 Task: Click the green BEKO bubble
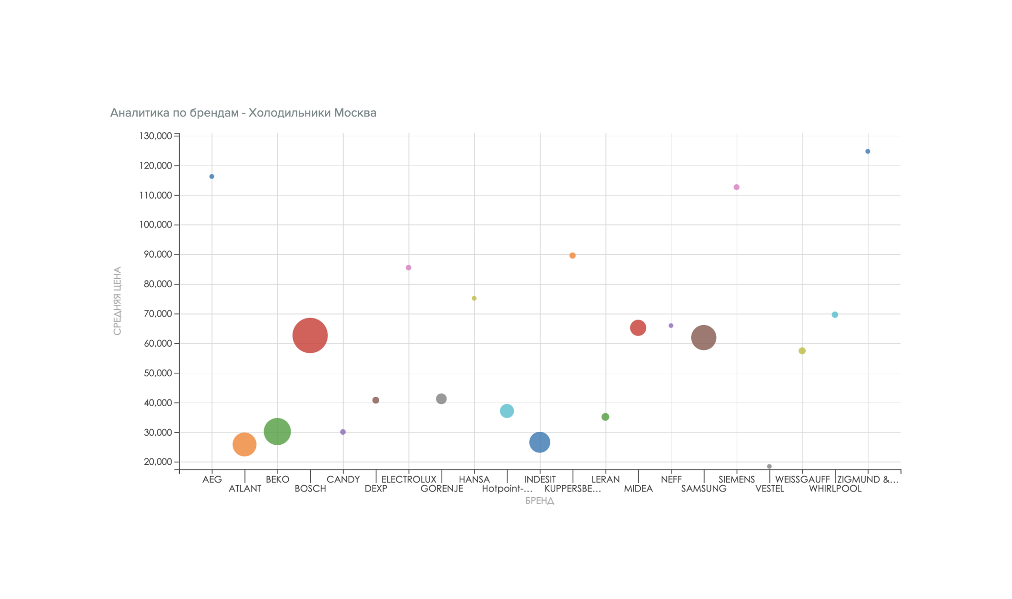pyautogui.click(x=277, y=431)
